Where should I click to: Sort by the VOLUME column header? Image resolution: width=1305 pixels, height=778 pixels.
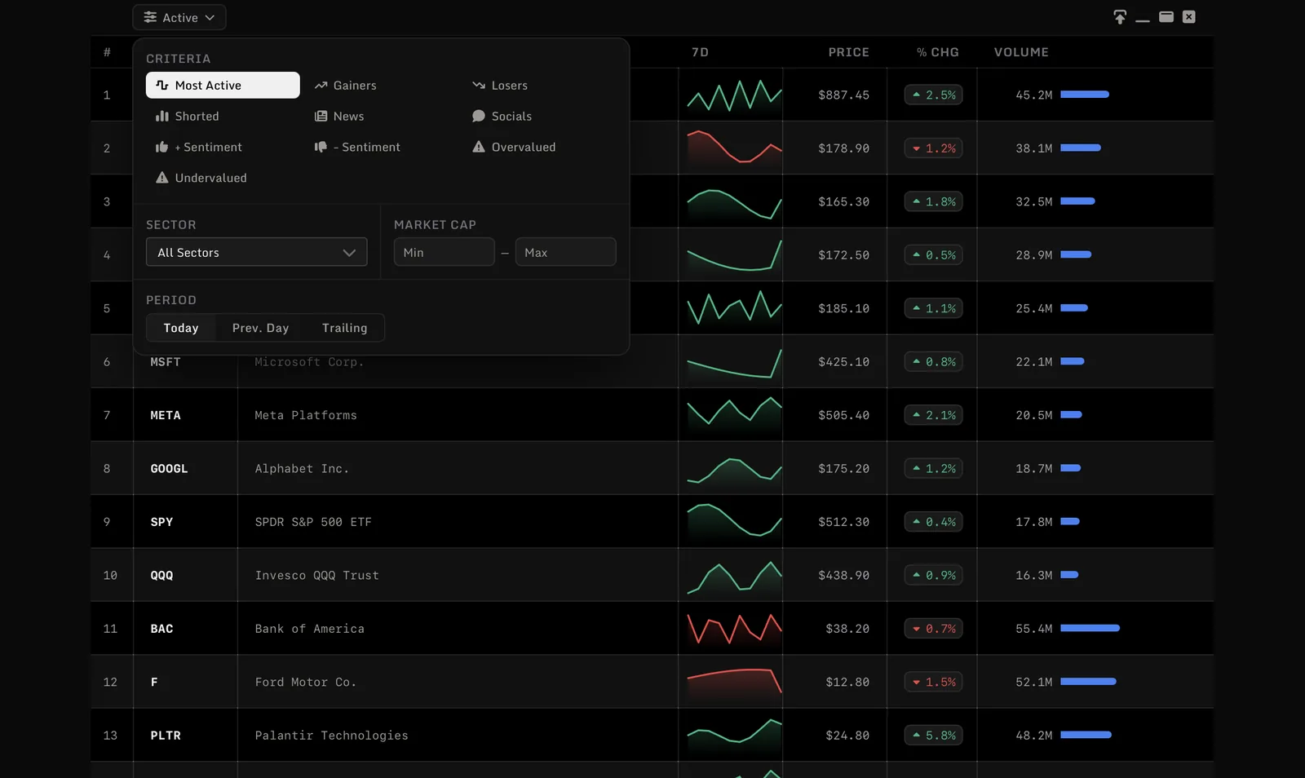[1021, 52]
